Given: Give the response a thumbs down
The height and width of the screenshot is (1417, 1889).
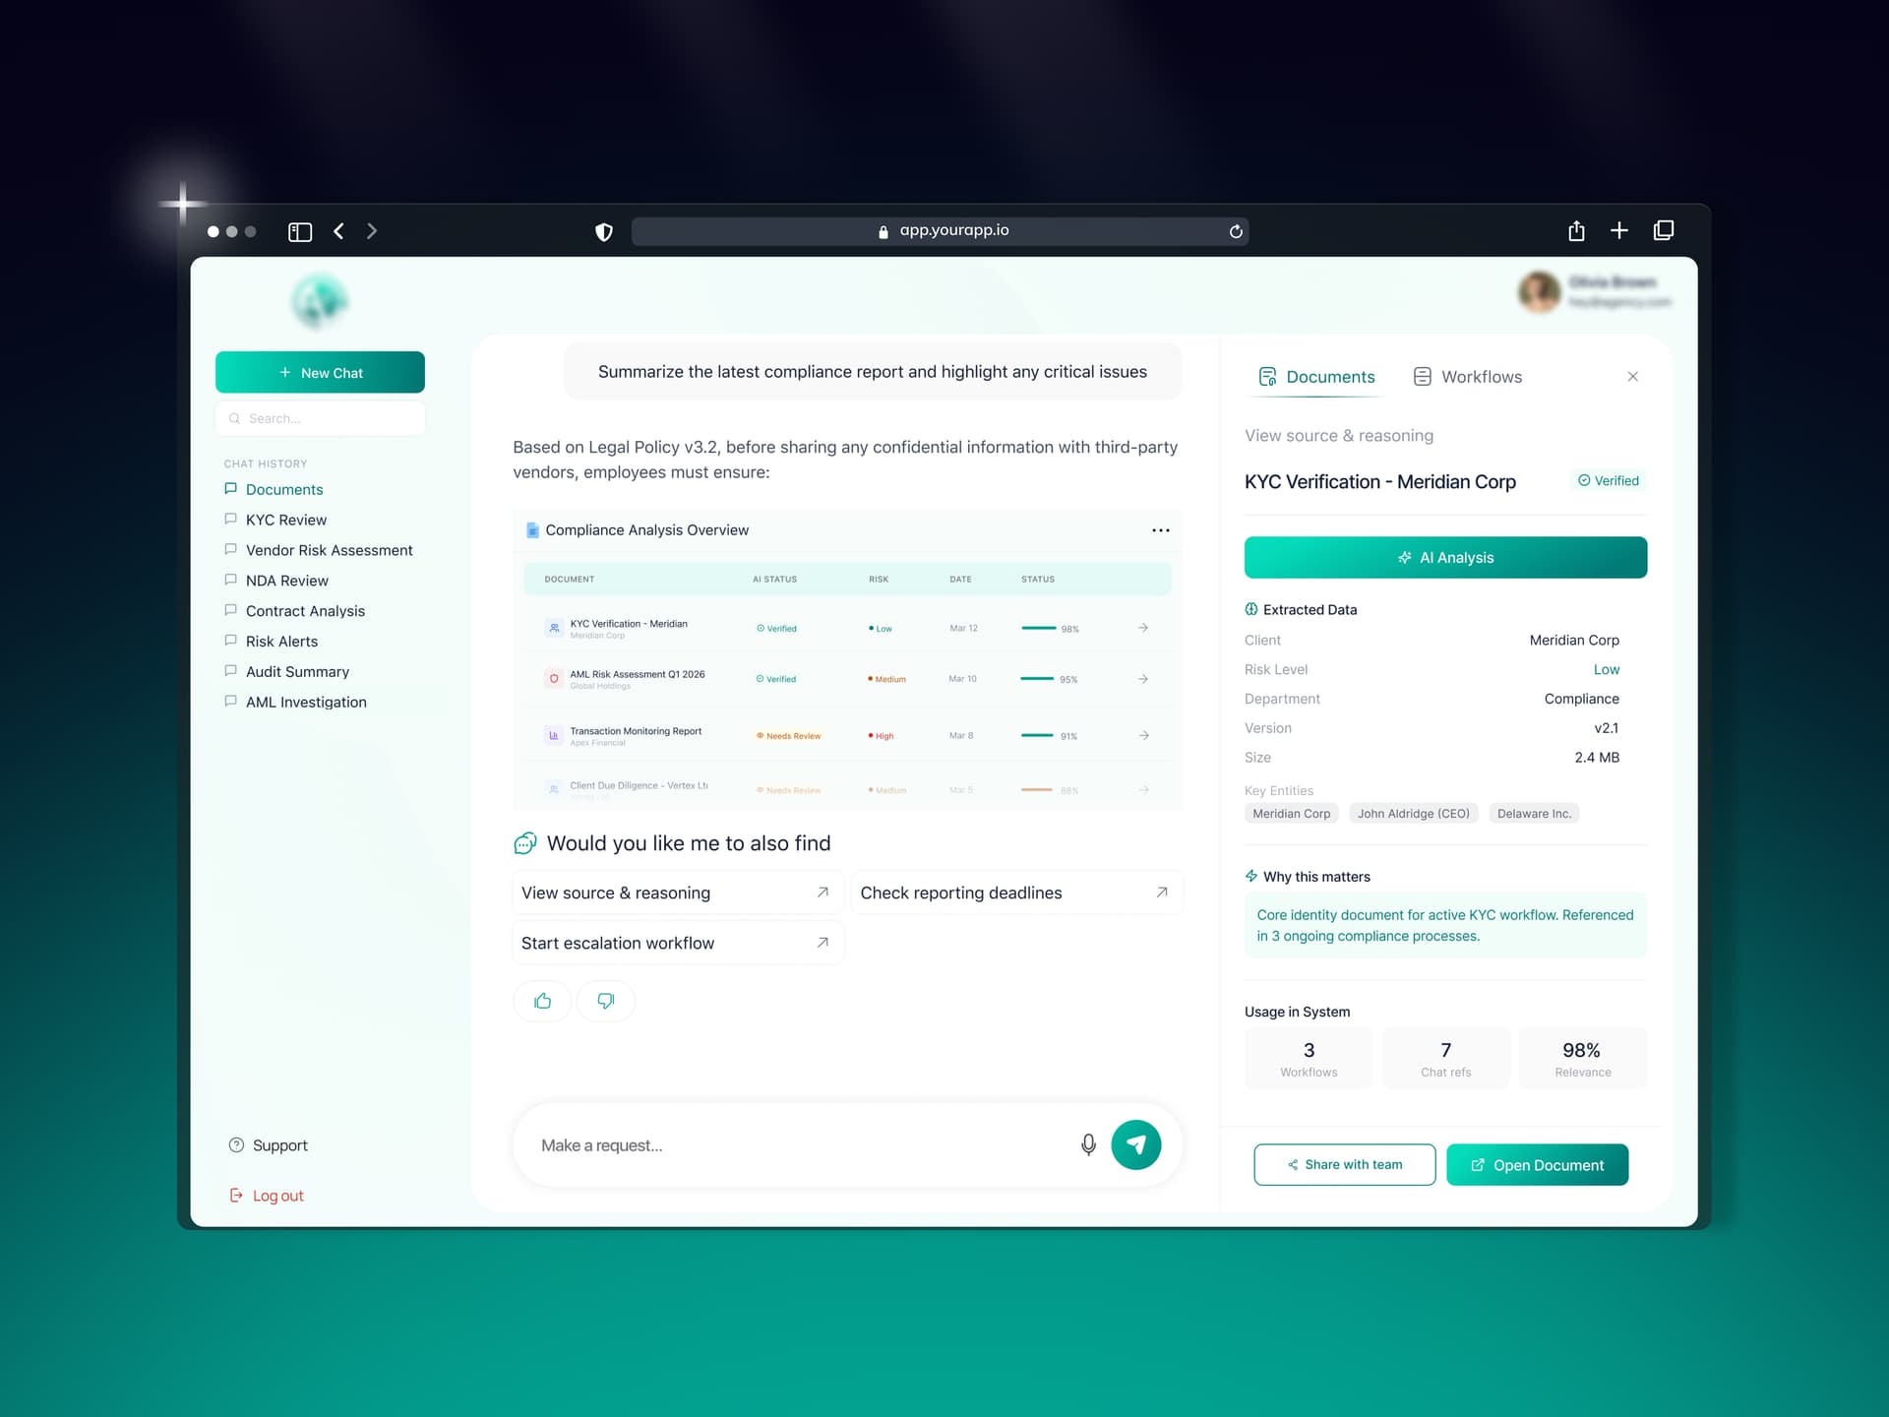Looking at the screenshot, I should pyautogui.click(x=606, y=1001).
